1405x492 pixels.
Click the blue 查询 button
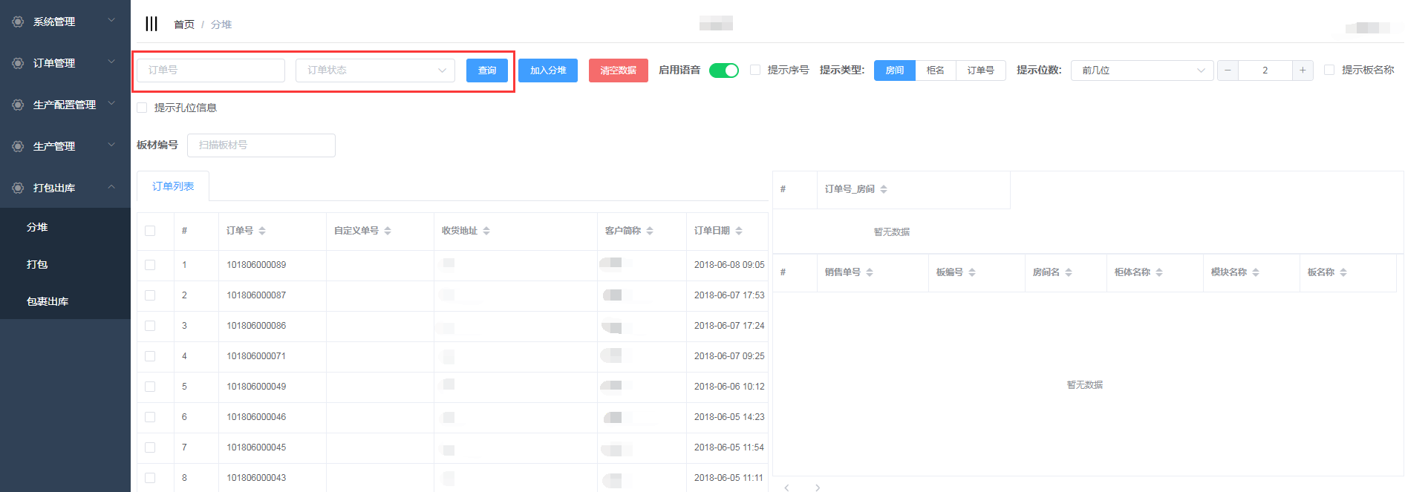click(486, 70)
